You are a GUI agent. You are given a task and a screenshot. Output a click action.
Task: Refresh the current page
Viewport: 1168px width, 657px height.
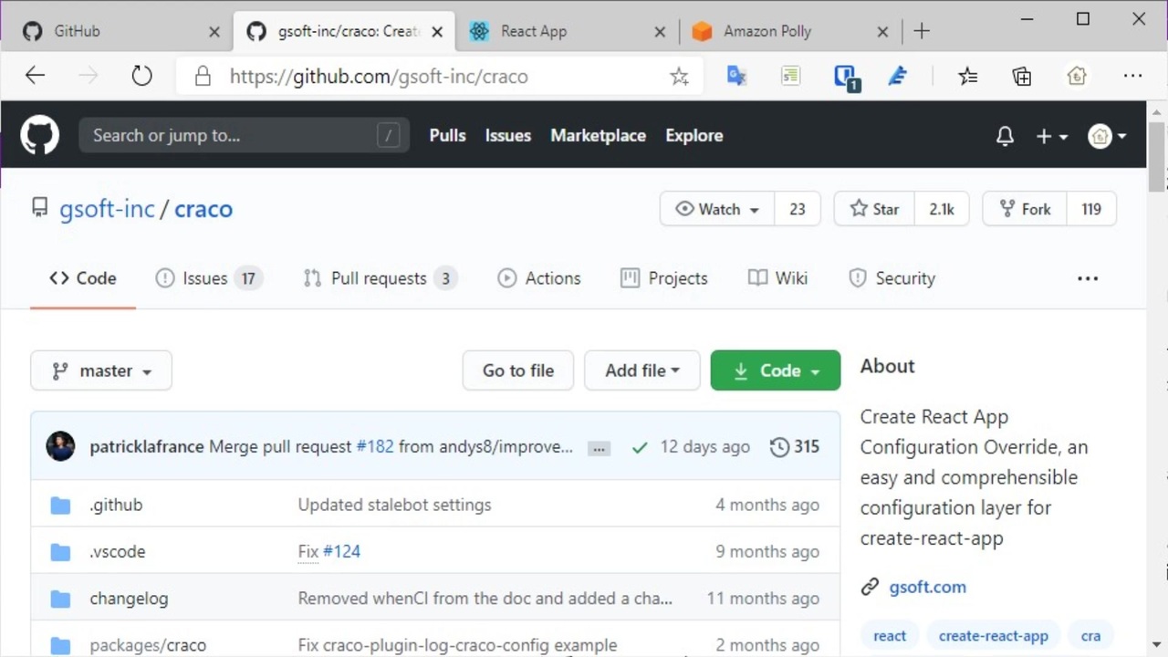point(141,77)
